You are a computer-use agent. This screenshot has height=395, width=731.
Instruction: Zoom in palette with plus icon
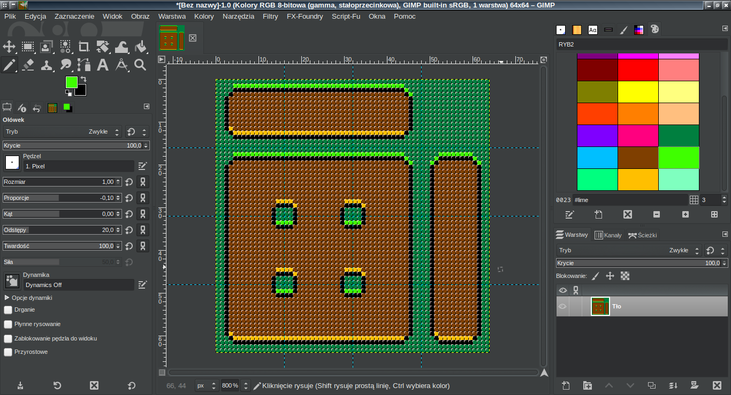(686, 214)
